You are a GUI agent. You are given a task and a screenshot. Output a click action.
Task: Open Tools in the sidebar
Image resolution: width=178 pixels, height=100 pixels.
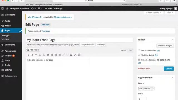[7, 65]
